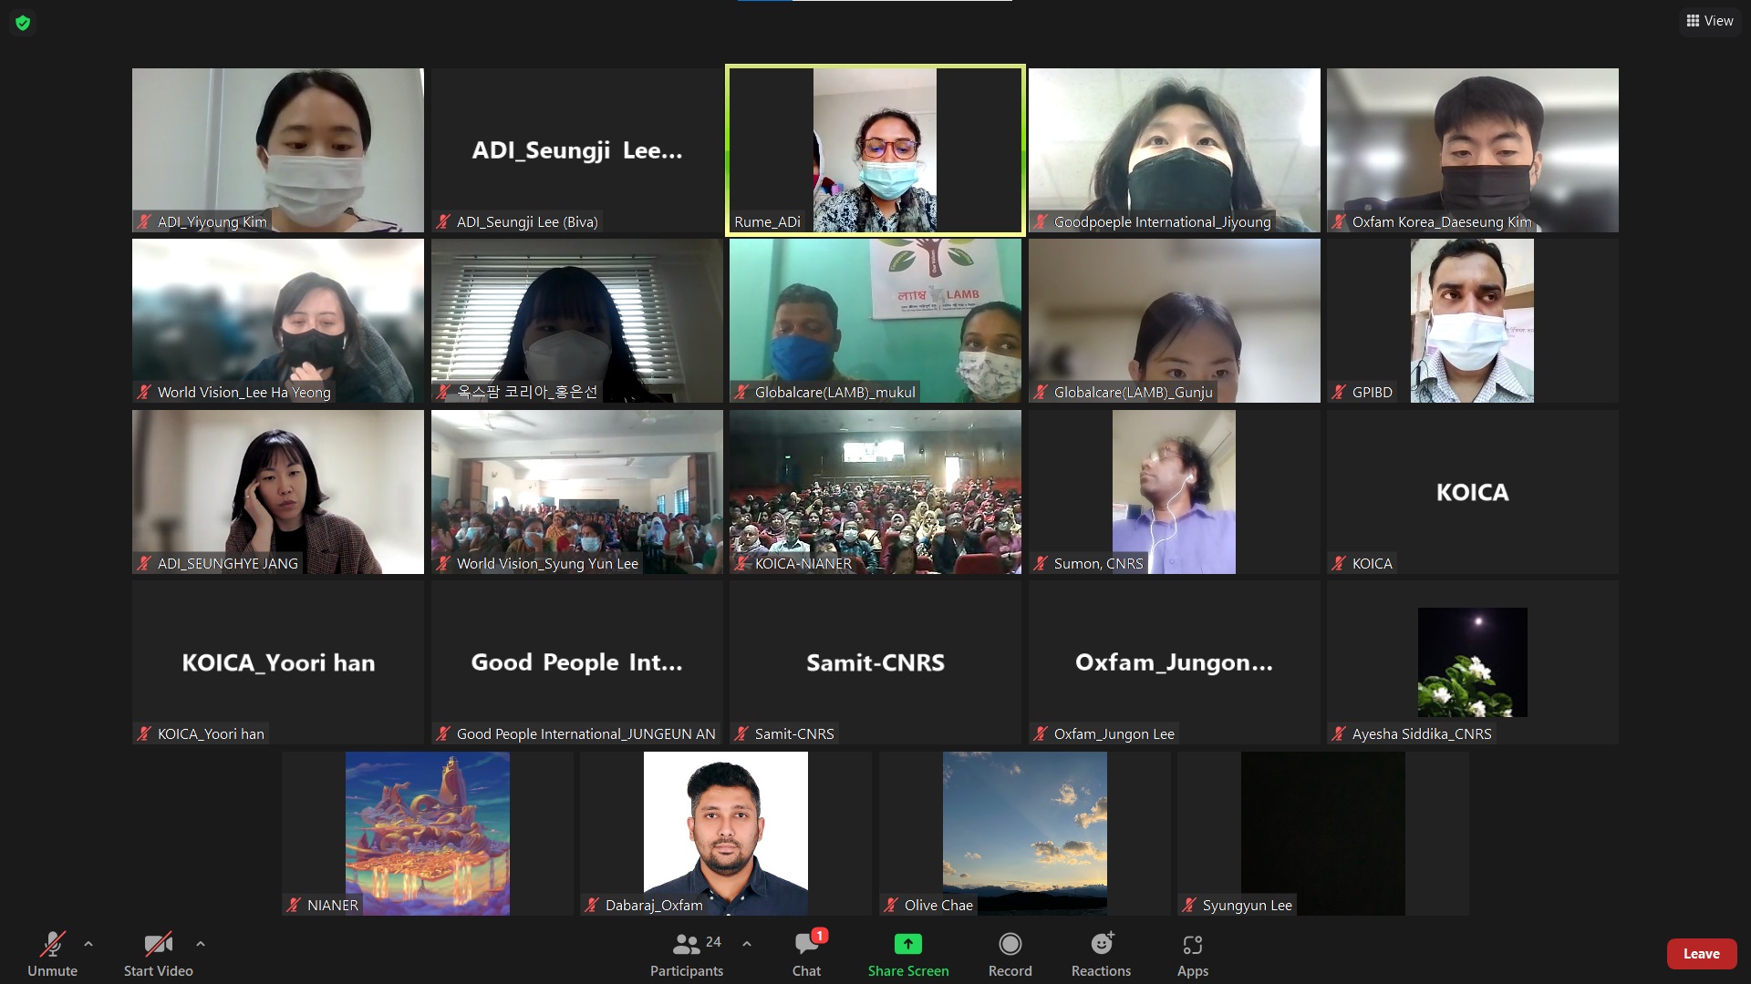Click the Samit-CNRS participant tile
Screen dimensions: 1751x984
pos(875,662)
